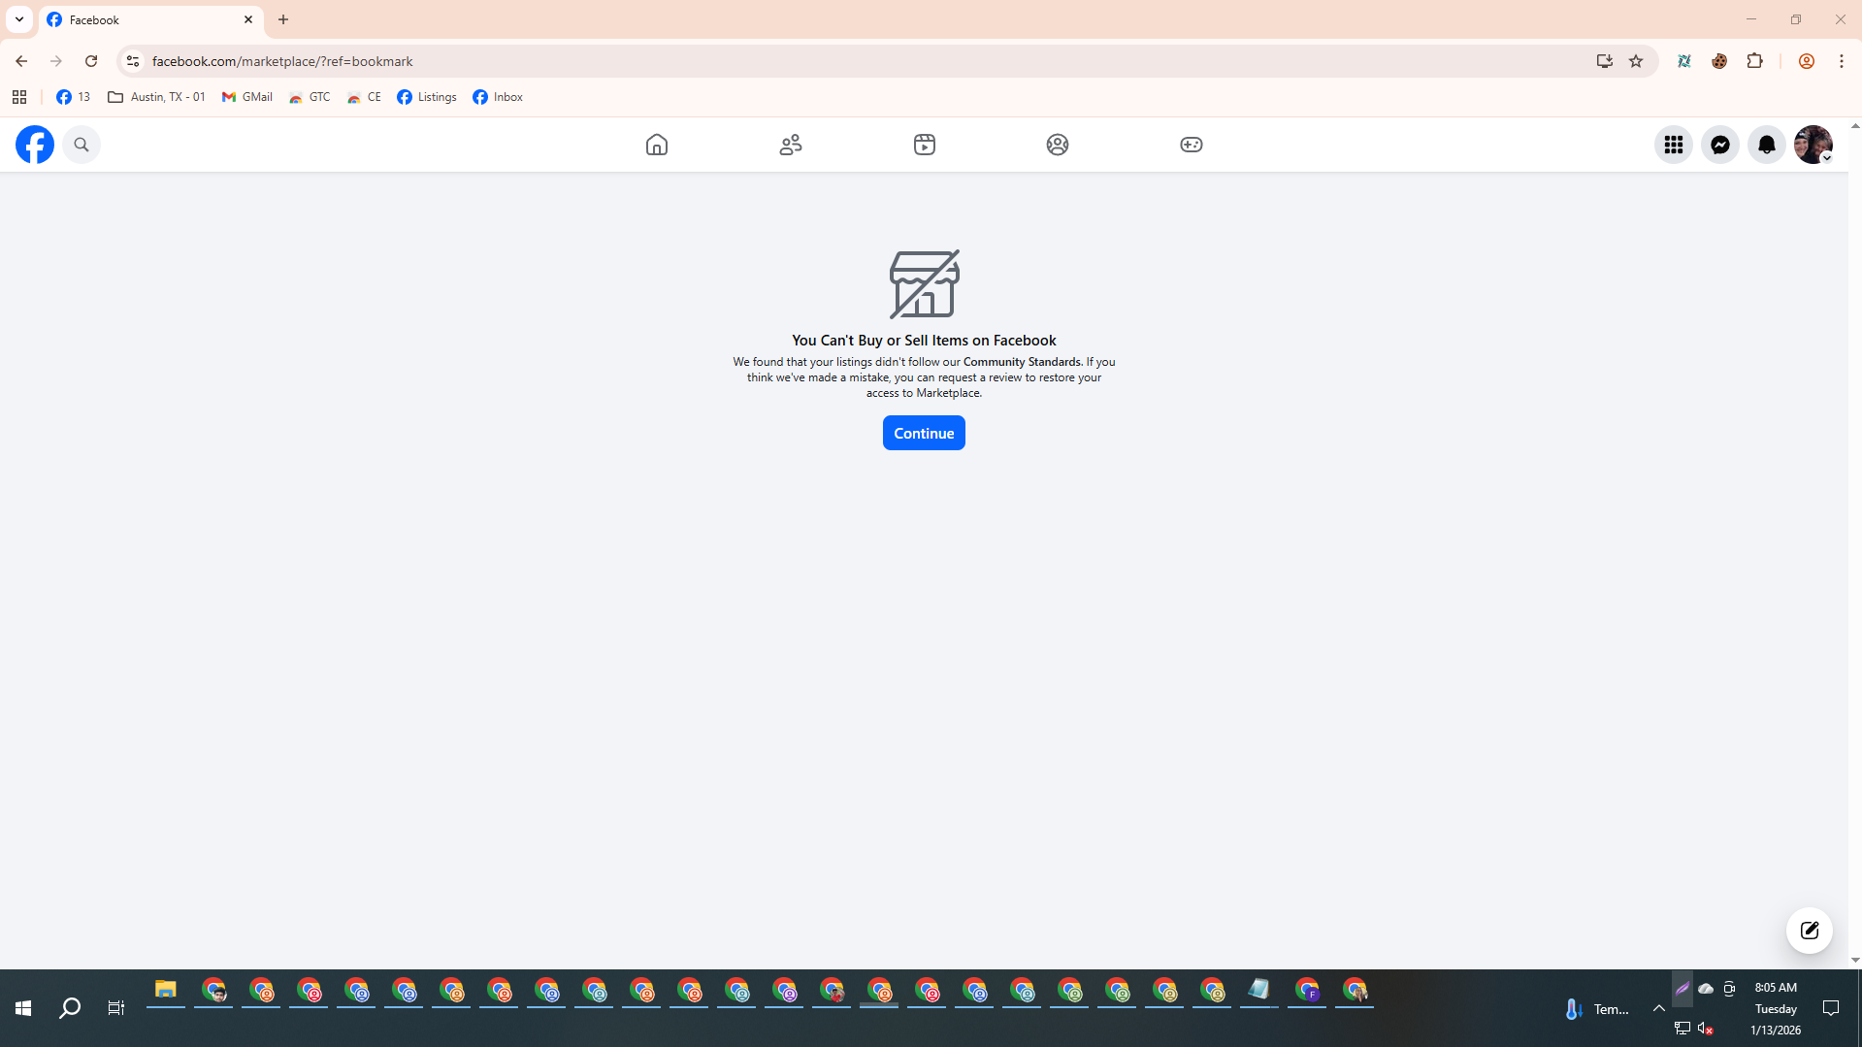
Task: Open Windows taskbar search
Action: (x=70, y=1008)
